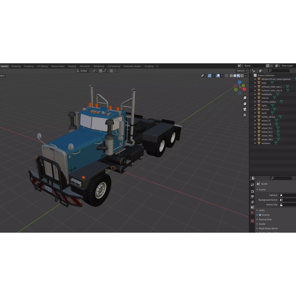Open the pivot point dropdown
Screen dimensions: 296x296
pyautogui.click(x=95, y=71)
